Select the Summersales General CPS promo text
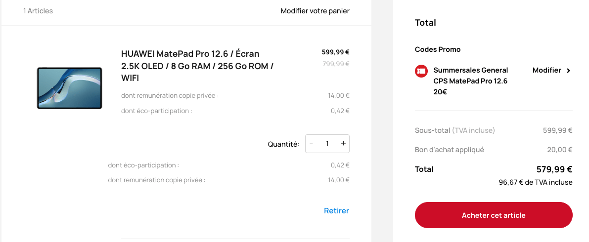The image size is (589, 242). [471, 81]
